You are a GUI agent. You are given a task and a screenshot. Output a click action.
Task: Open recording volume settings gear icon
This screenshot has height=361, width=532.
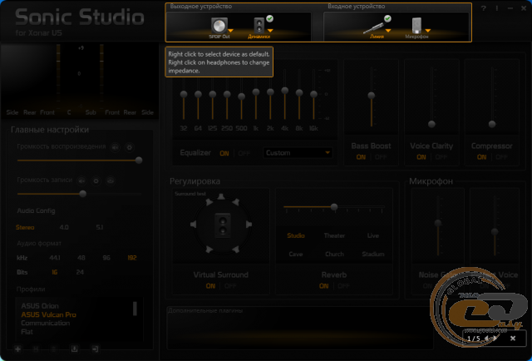pos(96,181)
